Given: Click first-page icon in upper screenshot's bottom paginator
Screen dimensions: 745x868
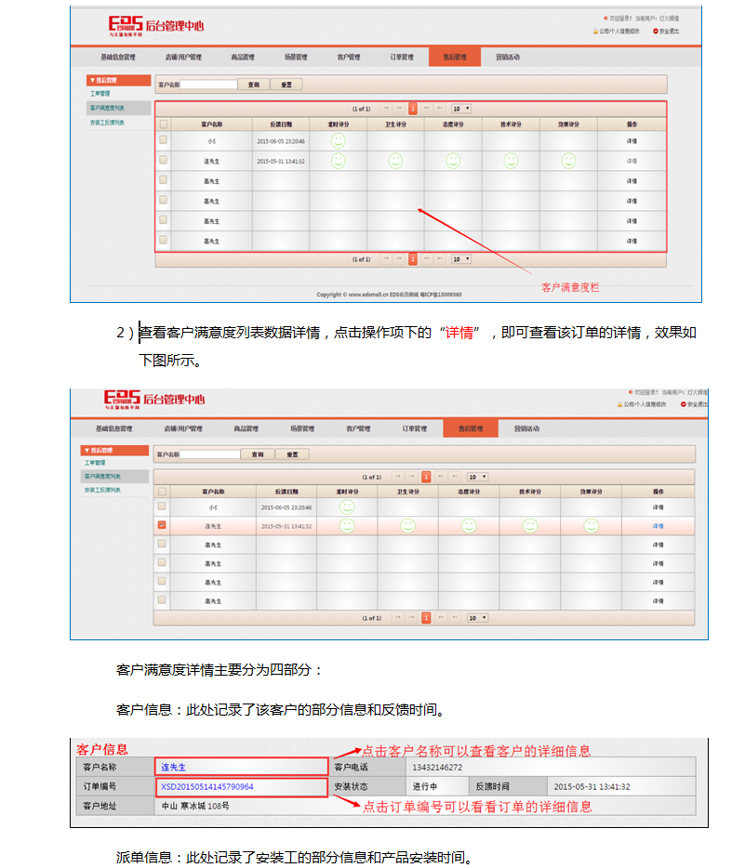Looking at the screenshot, I should click(386, 259).
